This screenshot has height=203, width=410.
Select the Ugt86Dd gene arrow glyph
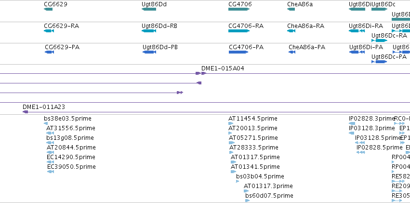149,9
